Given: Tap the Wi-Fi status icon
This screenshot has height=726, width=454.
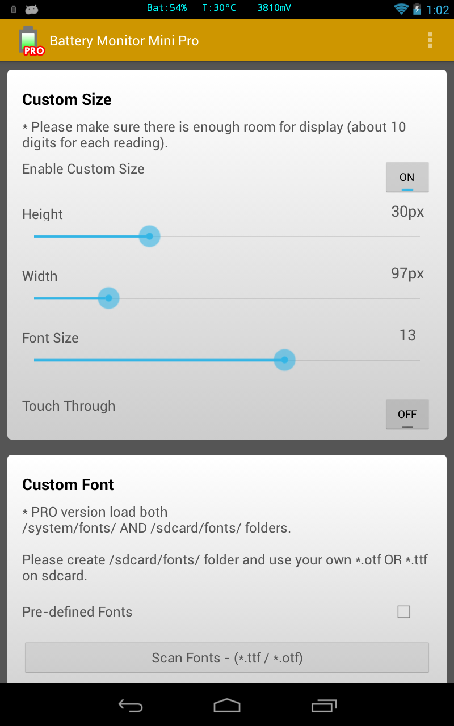Looking at the screenshot, I should pyautogui.click(x=401, y=9).
